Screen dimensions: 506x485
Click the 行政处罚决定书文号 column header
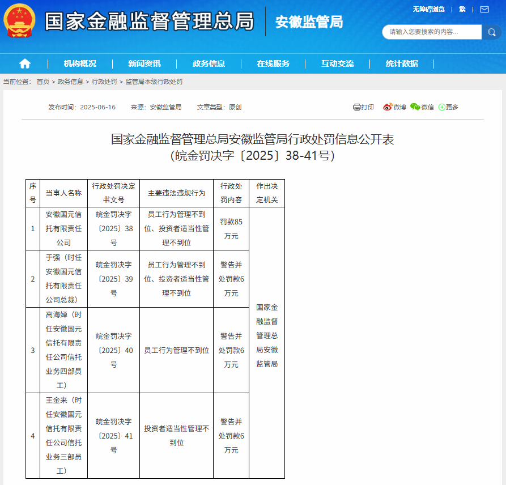pyautogui.click(x=113, y=193)
